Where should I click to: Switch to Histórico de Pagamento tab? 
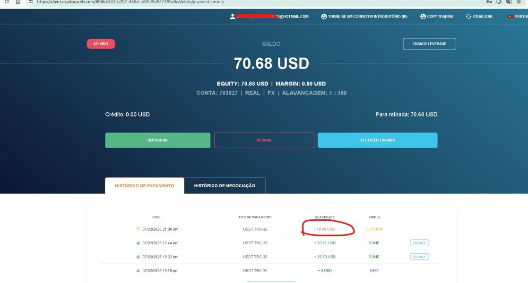[145, 185]
